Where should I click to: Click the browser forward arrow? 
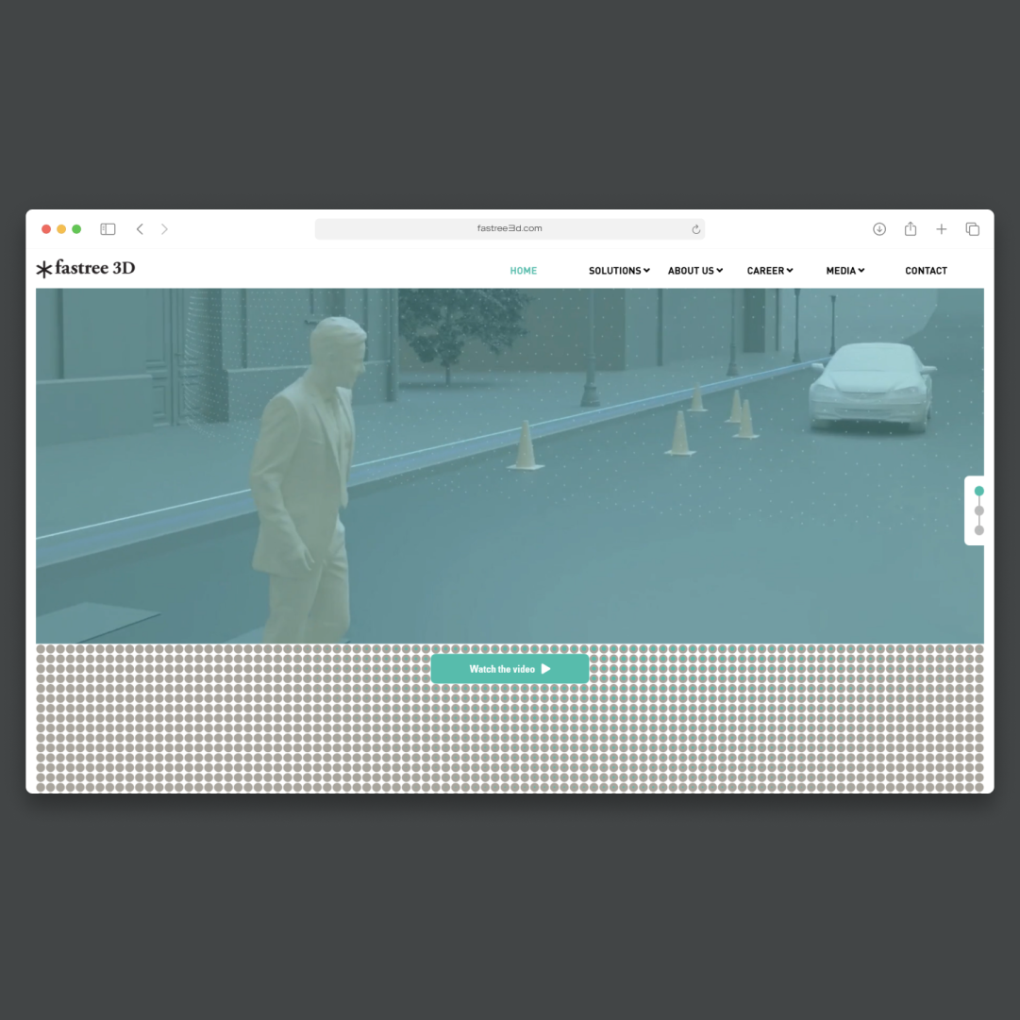click(x=164, y=229)
